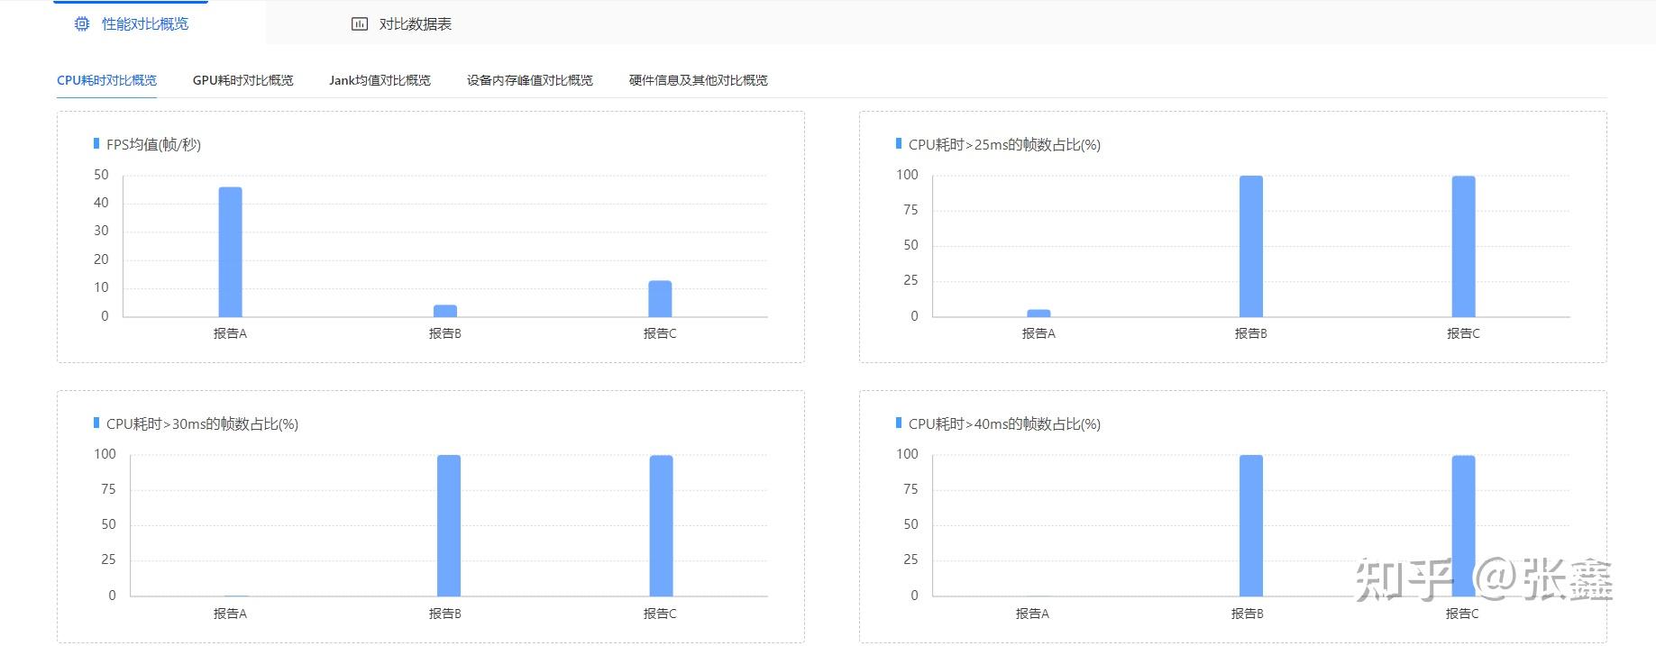Click the CPU耗时>30ms的帧数占比(%) title
Image resolution: width=1656 pixels, height=646 pixels.
point(202,424)
